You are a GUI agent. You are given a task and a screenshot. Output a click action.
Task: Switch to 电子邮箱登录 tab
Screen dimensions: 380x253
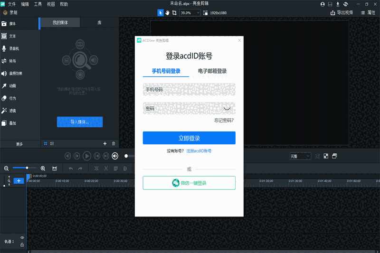212,71
